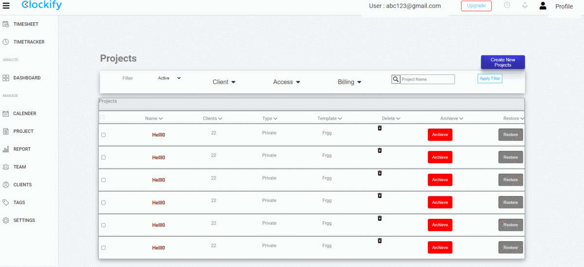Sort by the Template column header
Image resolution: width=584 pixels, height=267 pixels.
click(x=329, y=118)
